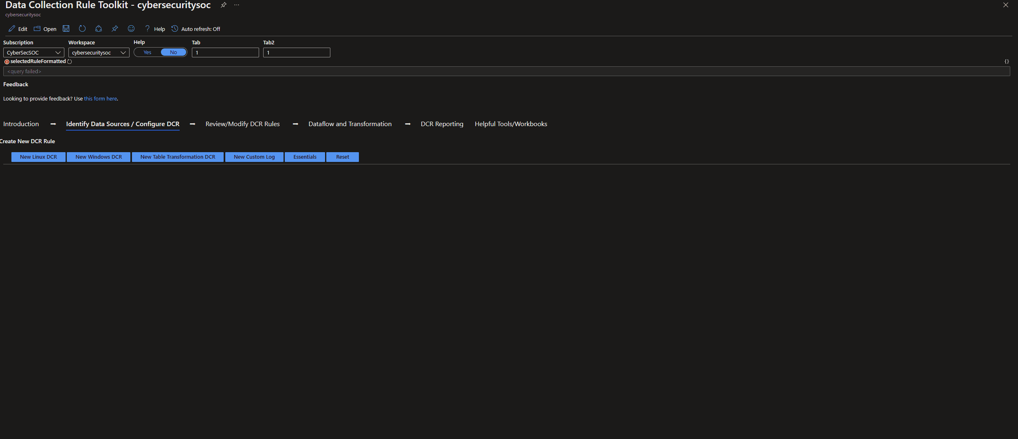Pin the blade using the title pin icon
The width and height of the screenshot is (1018, 439).
coord(223,5)
